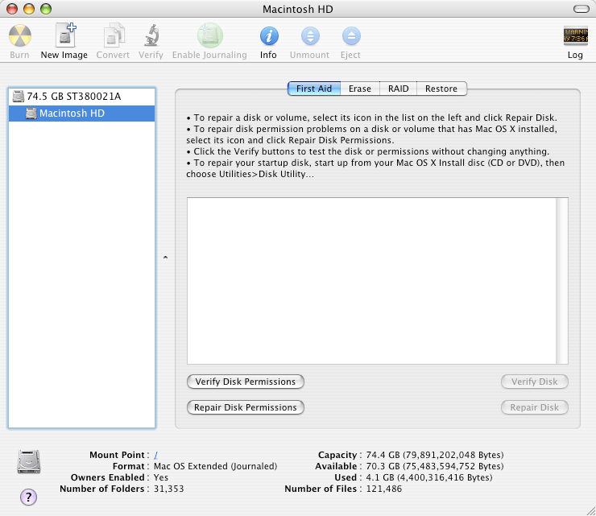Select the First Aid tab
The height and width of the screenshot is (516, 596).
315,89
